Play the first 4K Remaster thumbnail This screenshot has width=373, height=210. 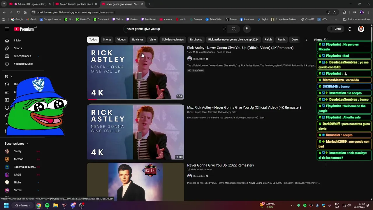coord(136,72)
